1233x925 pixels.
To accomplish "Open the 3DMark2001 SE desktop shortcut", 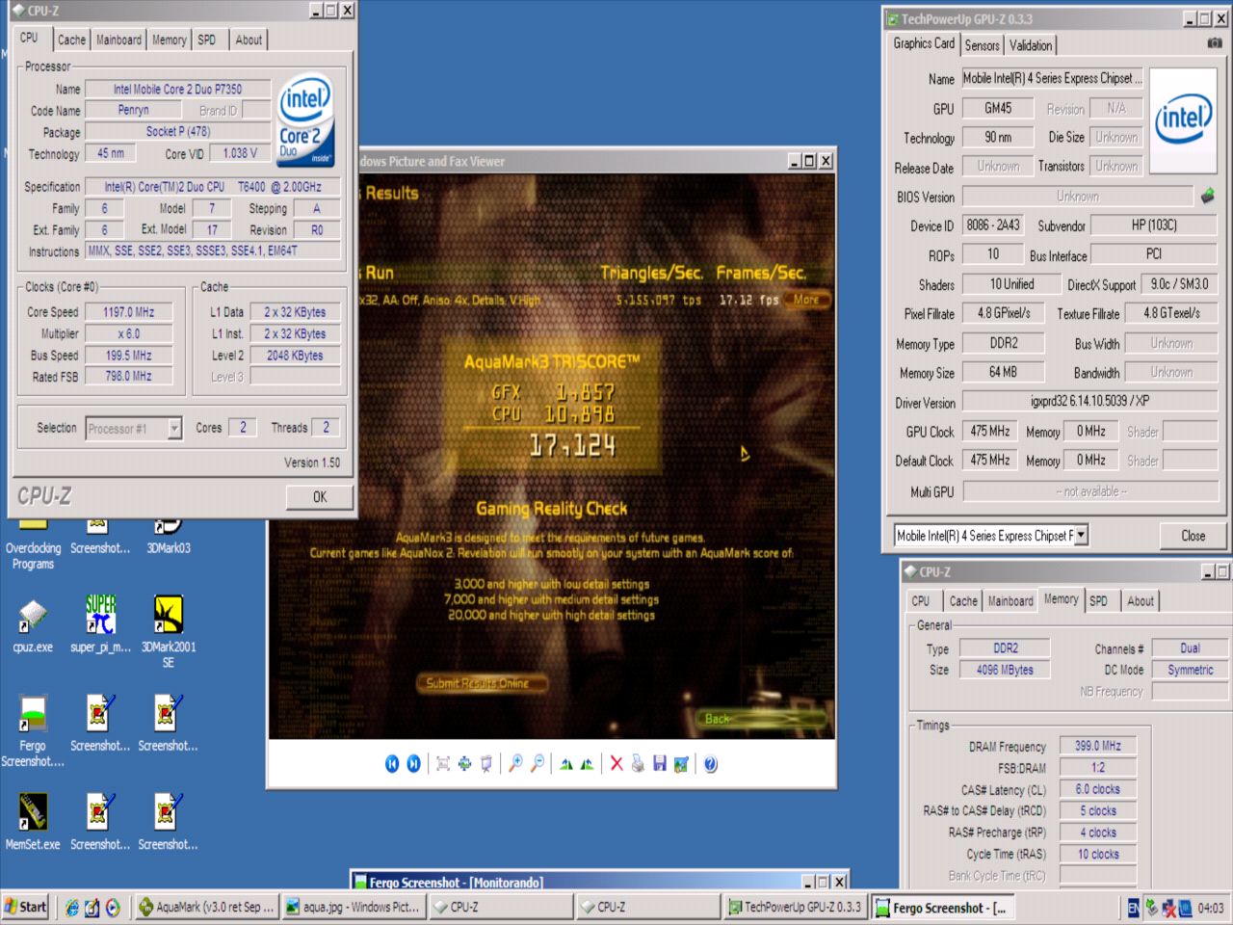I will click(x=169, y=631).
